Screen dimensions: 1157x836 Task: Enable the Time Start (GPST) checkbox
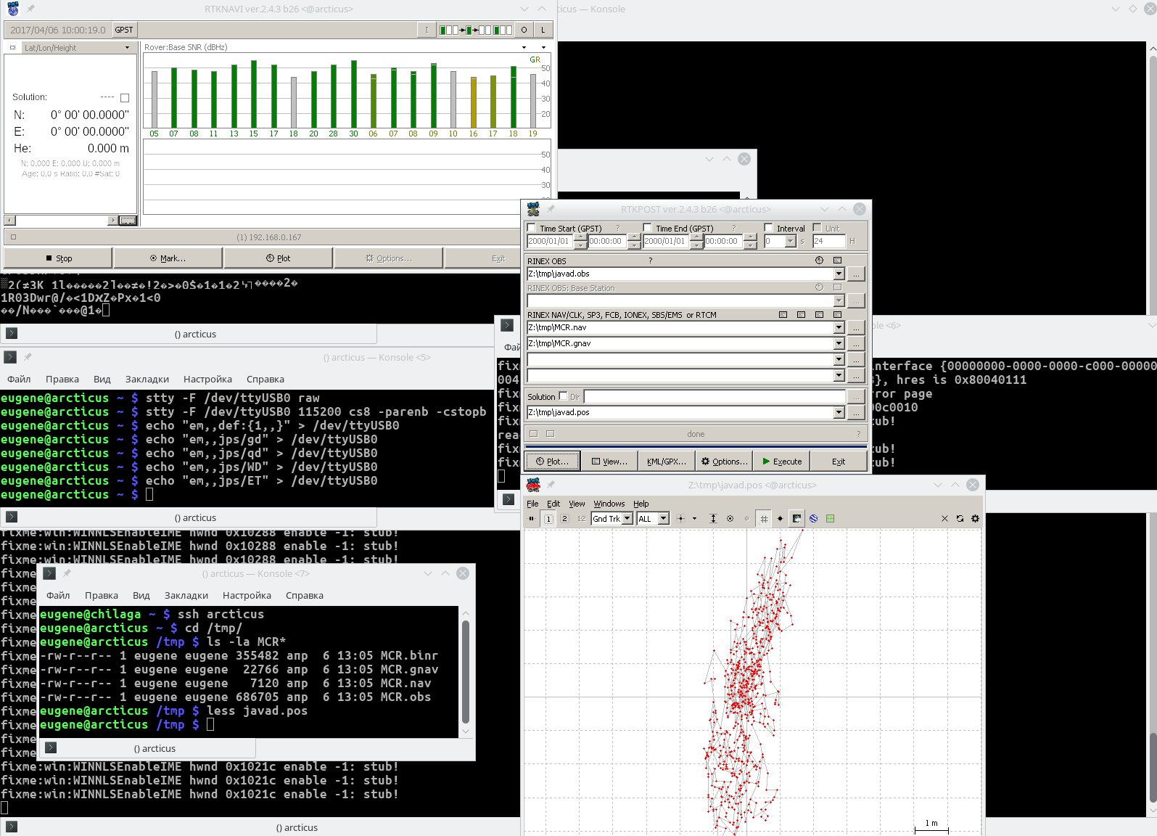click(532, 228)
